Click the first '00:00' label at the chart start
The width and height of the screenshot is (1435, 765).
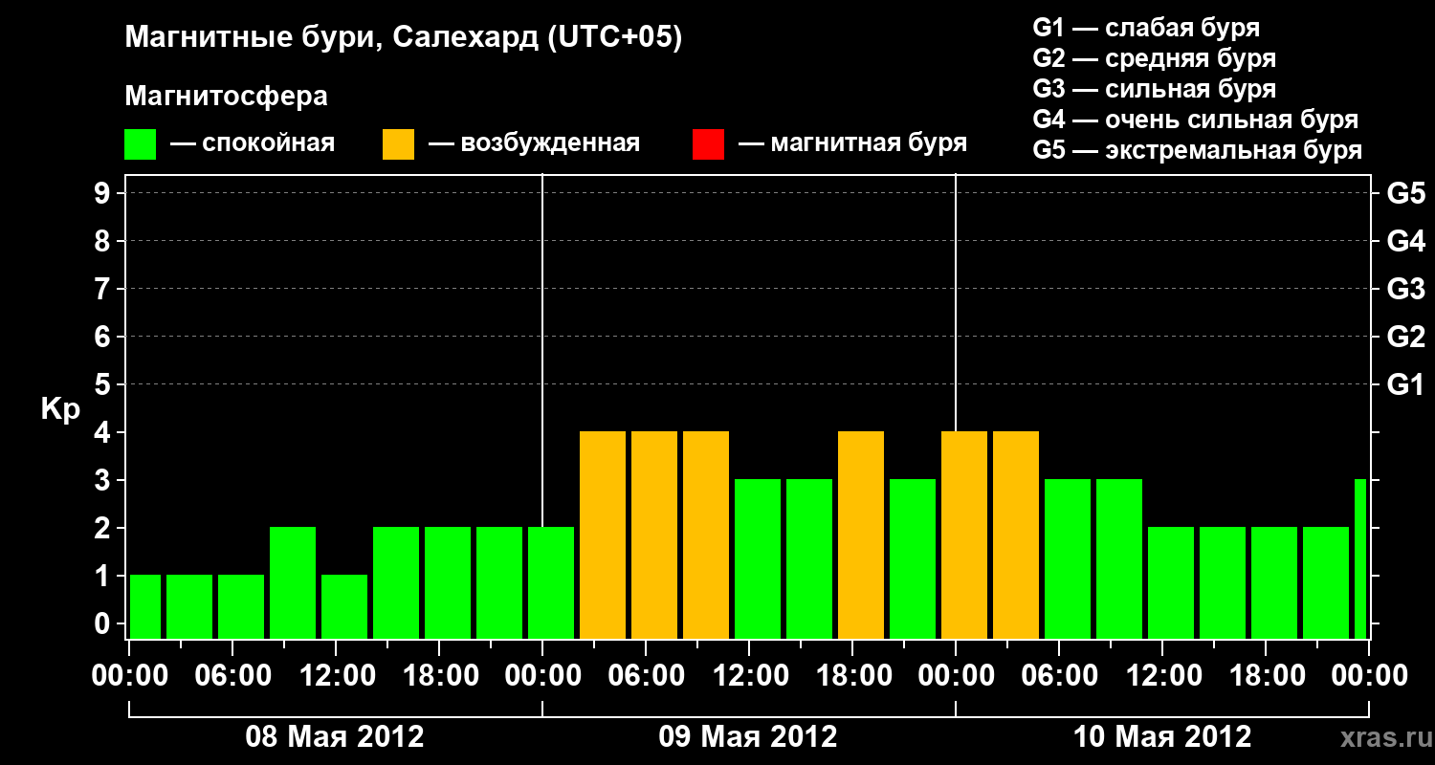[130, 675]
